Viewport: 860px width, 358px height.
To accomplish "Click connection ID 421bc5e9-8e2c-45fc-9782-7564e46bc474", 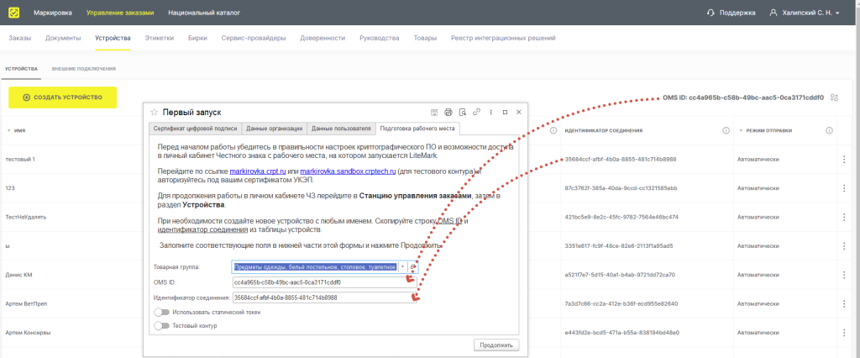I will pyautogui.click(x=622, y=217).
